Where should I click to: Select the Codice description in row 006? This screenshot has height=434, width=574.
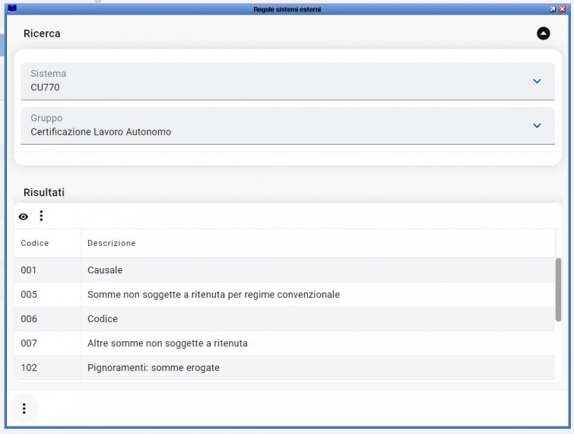[318, 319]
